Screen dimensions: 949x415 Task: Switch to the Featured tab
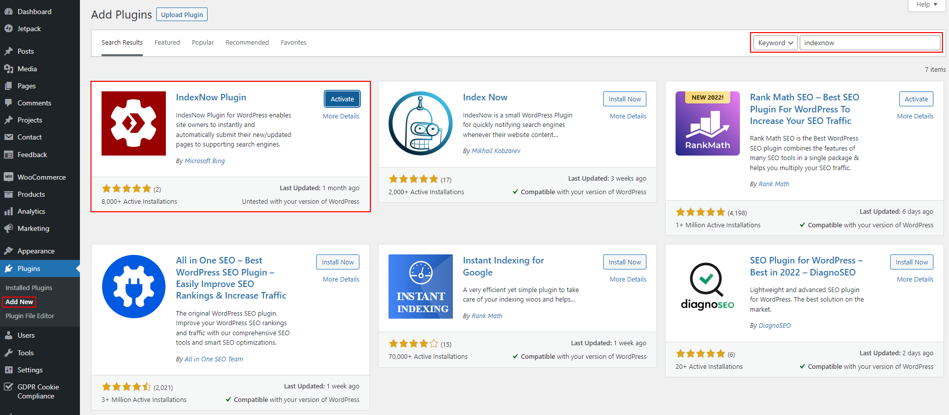pos(167,43)
